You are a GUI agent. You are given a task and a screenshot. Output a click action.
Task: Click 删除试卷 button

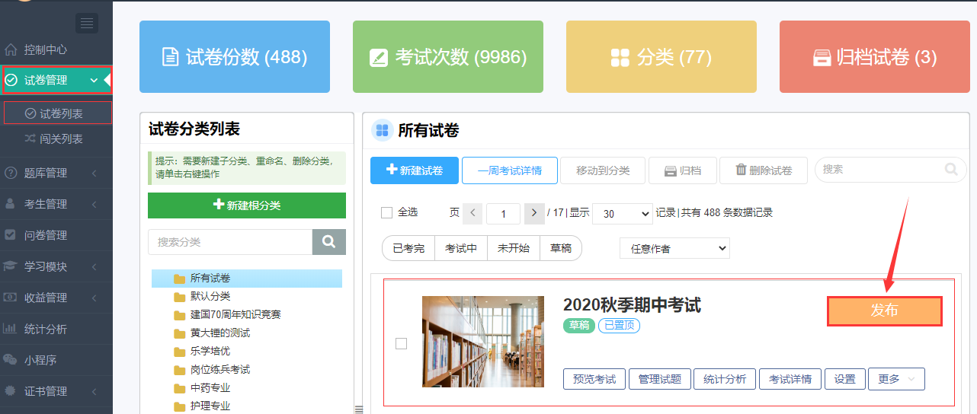click(x=764, y=170)
